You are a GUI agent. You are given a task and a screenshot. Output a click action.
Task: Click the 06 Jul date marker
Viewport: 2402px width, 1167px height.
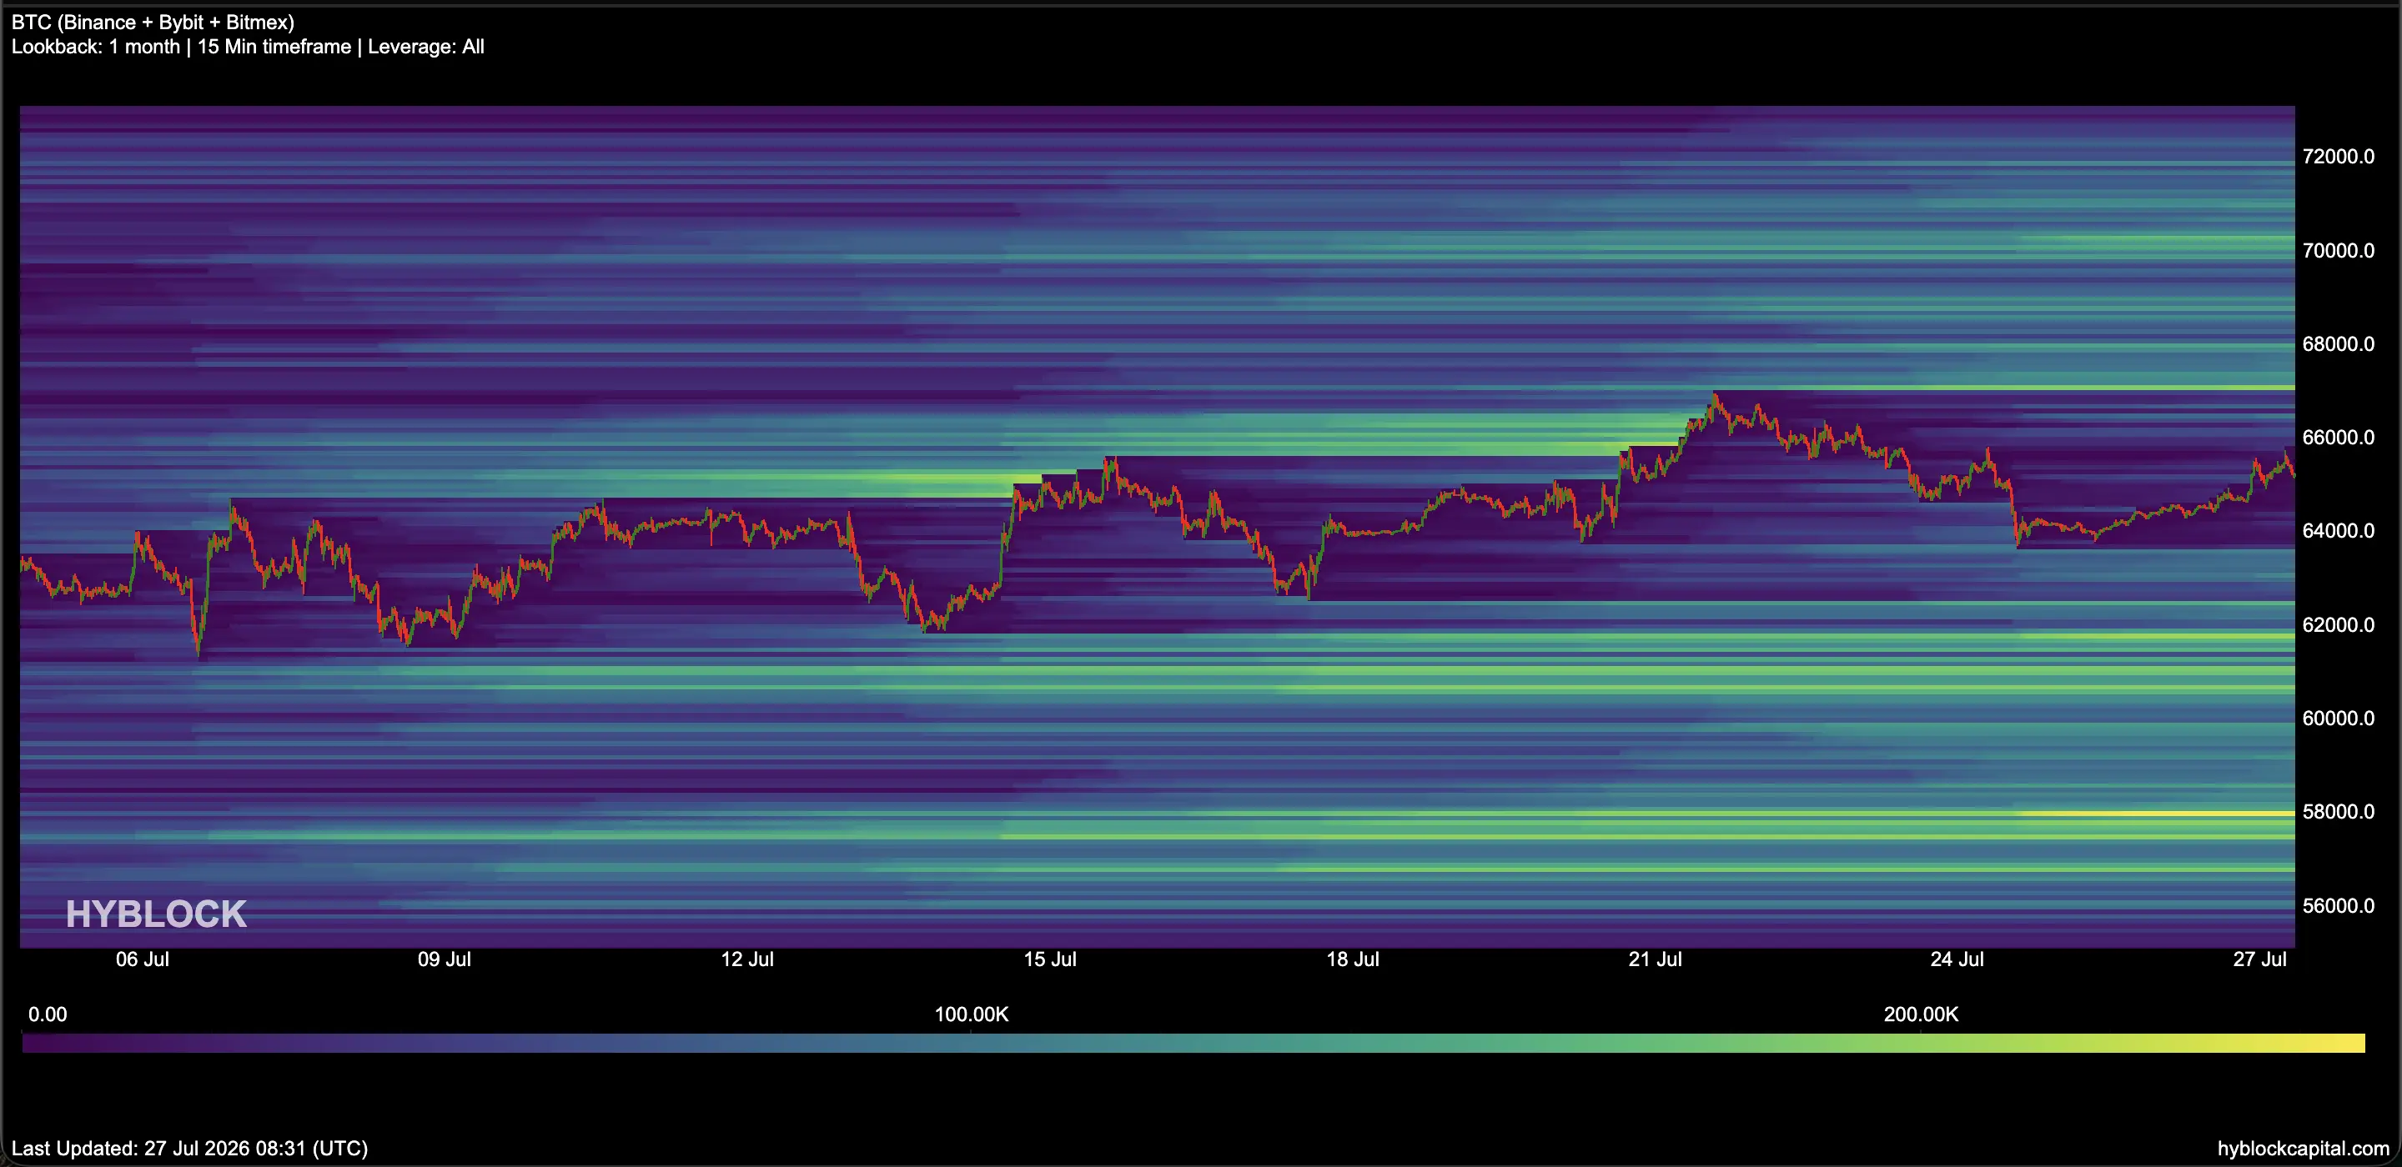[x=142, y=959]
